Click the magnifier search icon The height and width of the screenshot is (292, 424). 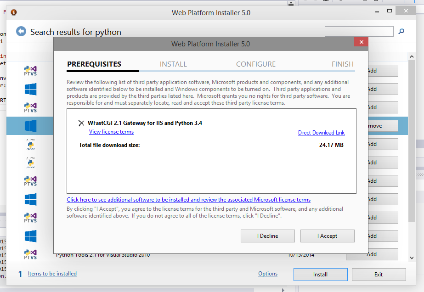[401, 31]
